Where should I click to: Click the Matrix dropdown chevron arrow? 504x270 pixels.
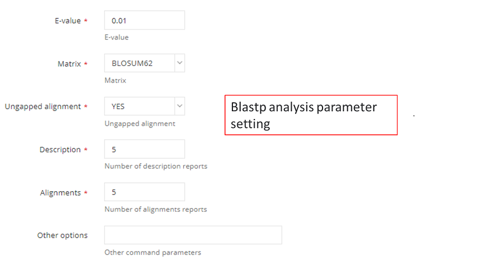pos(179,63)
